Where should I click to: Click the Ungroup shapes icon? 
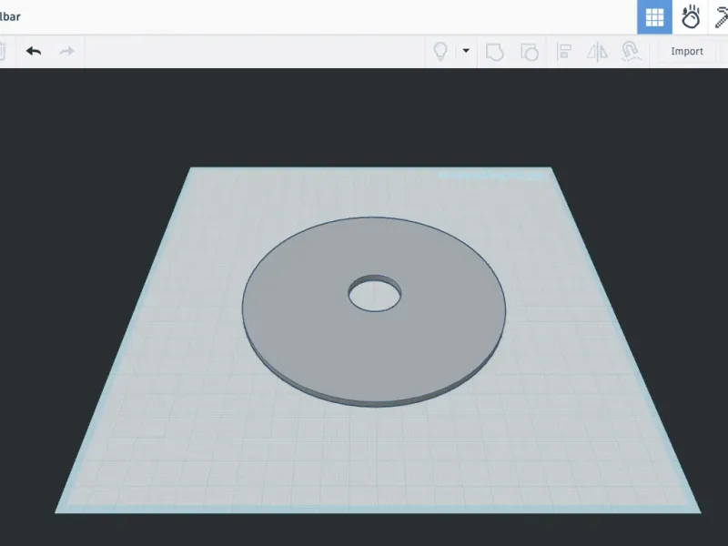coord(530,52)
